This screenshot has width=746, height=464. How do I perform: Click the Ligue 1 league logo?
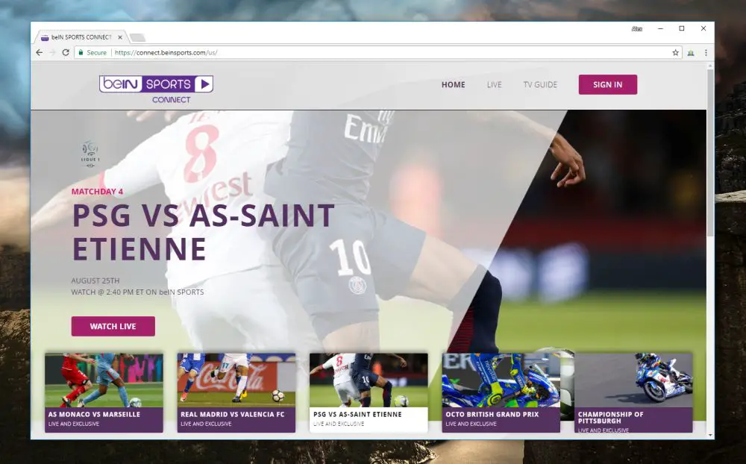tap(90, 153)
